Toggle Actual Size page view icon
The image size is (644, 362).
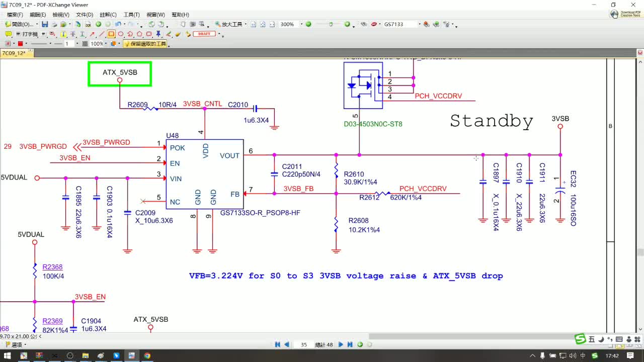click(254, 24)
